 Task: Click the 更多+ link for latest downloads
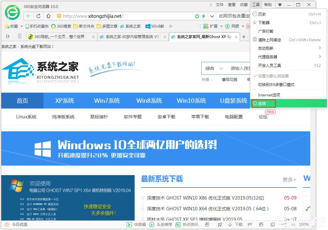[x=289, y=180]
